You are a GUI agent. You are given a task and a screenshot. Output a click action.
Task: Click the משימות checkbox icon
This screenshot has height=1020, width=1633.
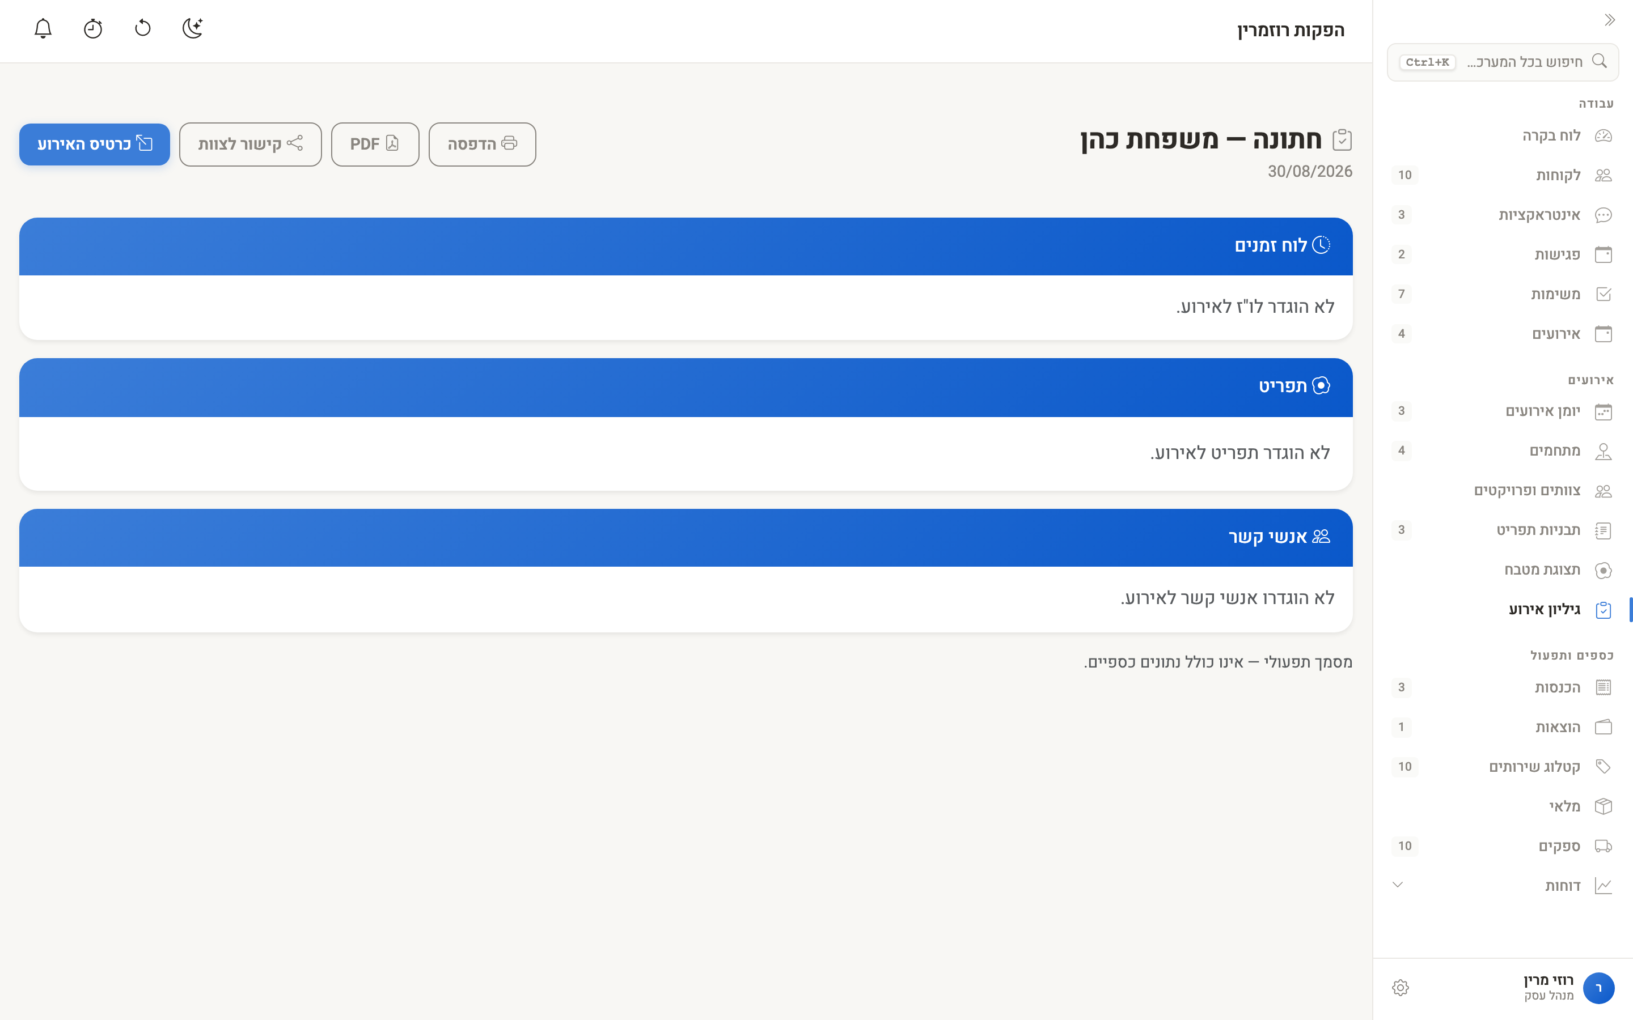click(x=1604, y=294)
